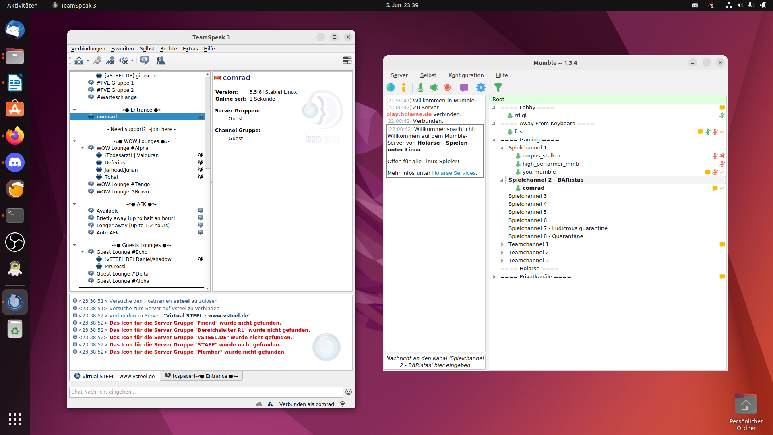Image resolution: width=773 pixels, height=435 pixels.
Task: Mute microphone in TeamSpeak toolbar
Action: pyautogui.click(x=110, y=60)
